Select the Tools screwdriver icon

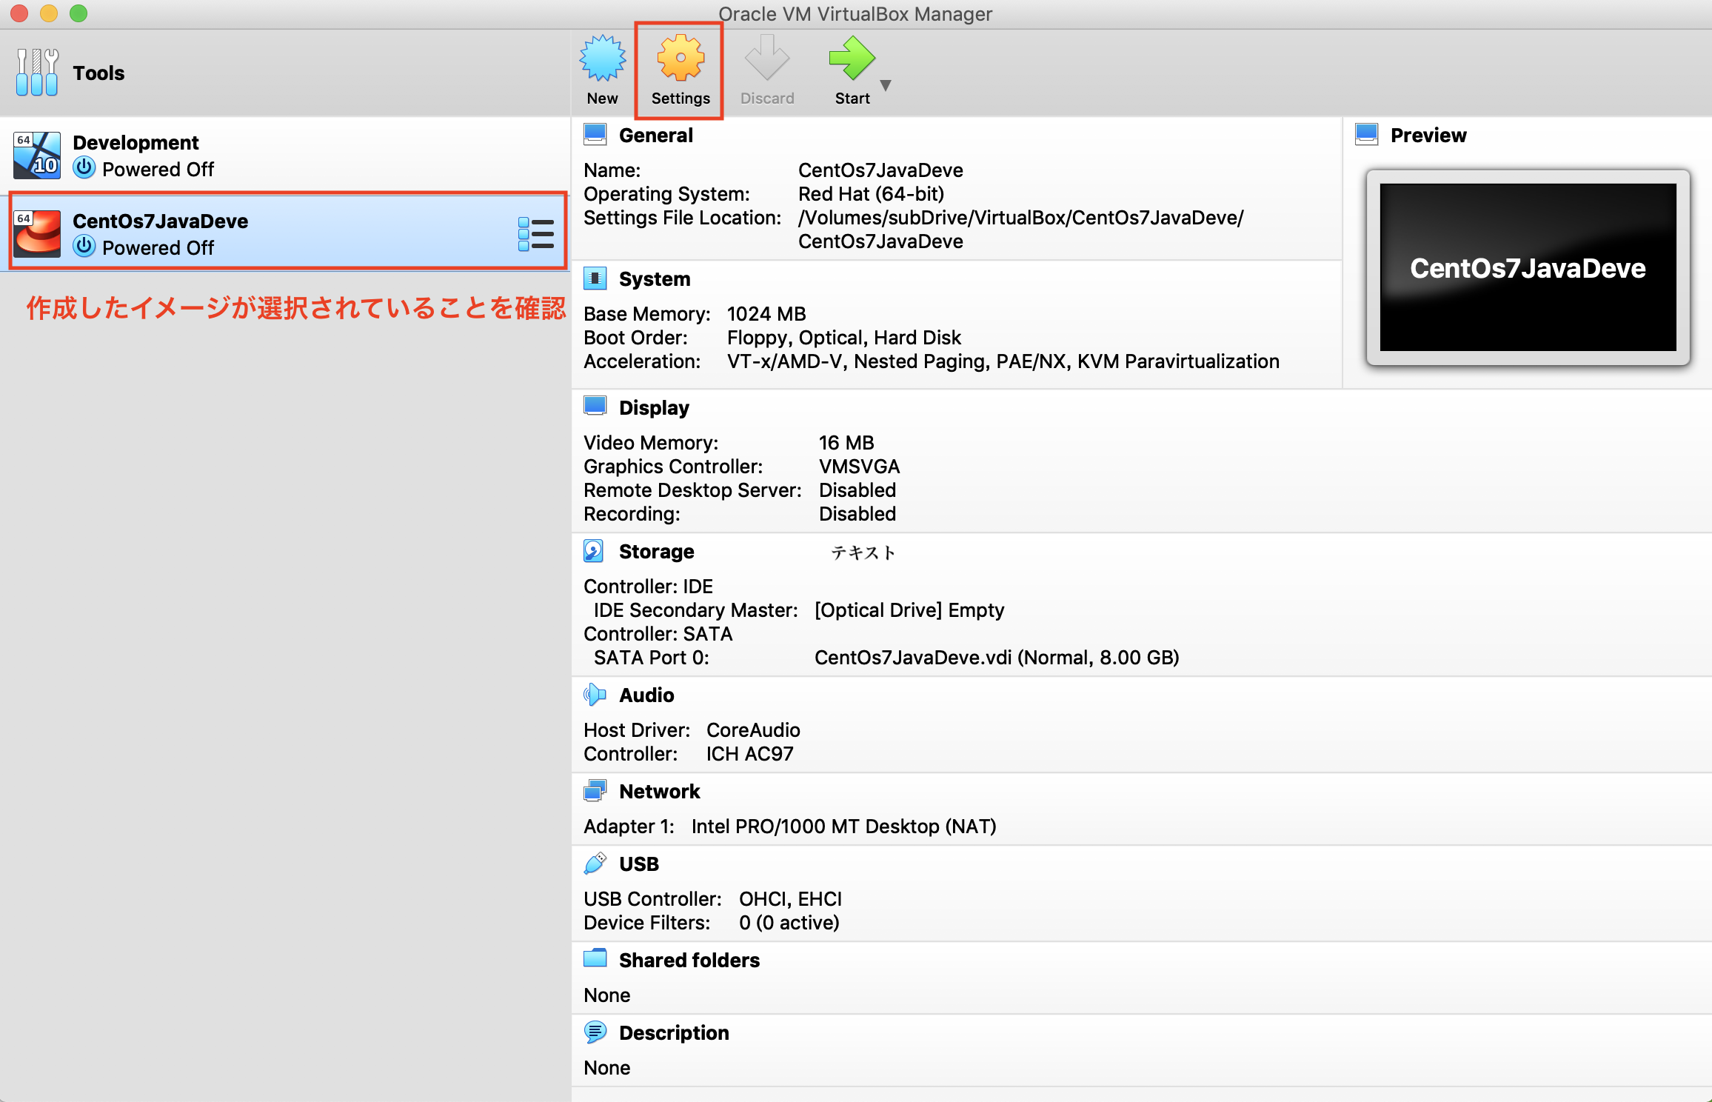pos(37,73)
